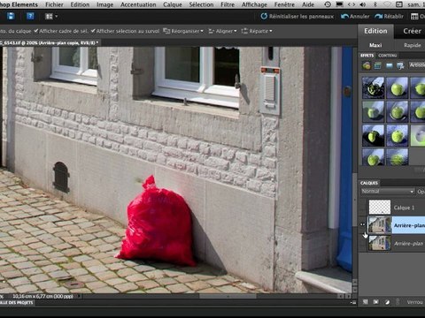The image size is (425, 318).
Task: Click the Photo Effects category icon
Action: (x=390, y=65)
